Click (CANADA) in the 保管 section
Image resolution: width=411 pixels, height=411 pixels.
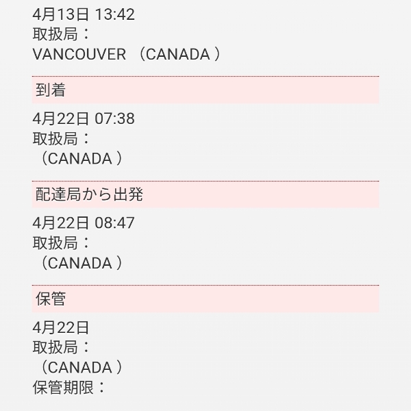click(81, 366)
